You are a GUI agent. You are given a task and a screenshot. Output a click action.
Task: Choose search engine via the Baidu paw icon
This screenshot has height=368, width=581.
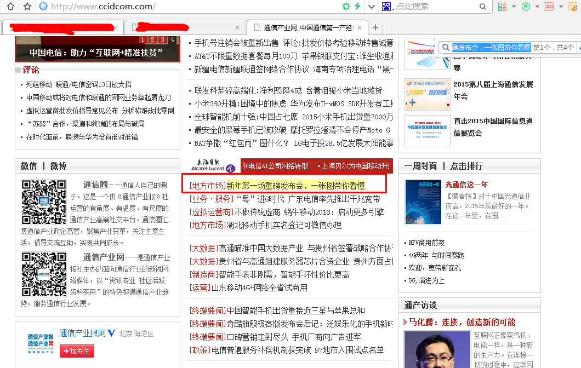pos(386,6)
